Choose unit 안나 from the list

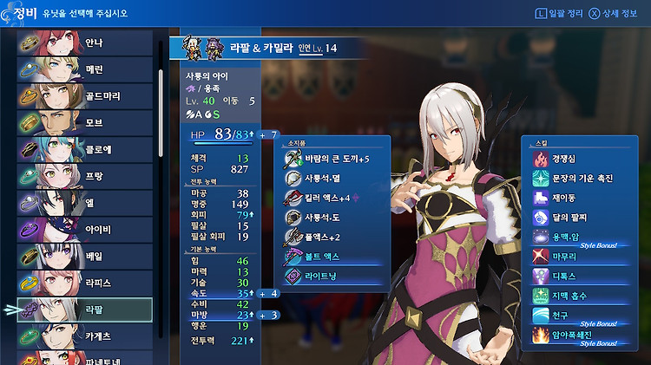[85, 42]
